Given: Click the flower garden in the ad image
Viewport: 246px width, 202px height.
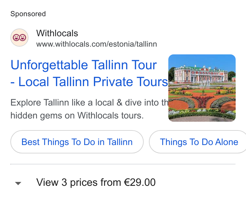Looking at the screenshot, I should 202,102.
